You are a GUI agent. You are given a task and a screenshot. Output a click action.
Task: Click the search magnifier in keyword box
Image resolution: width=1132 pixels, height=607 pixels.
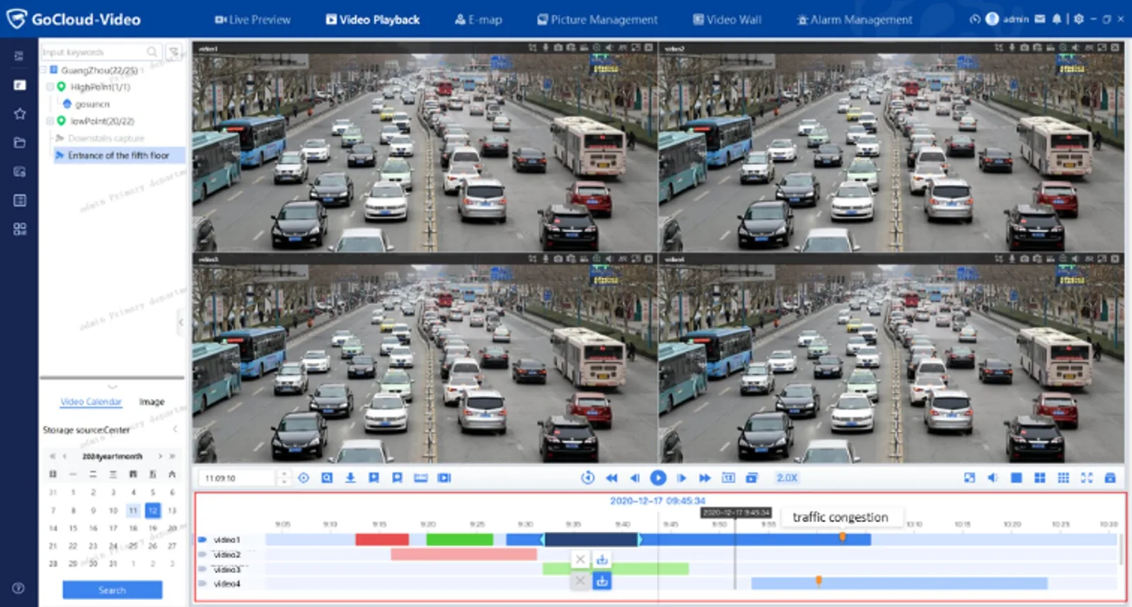[x=152, y=52]
